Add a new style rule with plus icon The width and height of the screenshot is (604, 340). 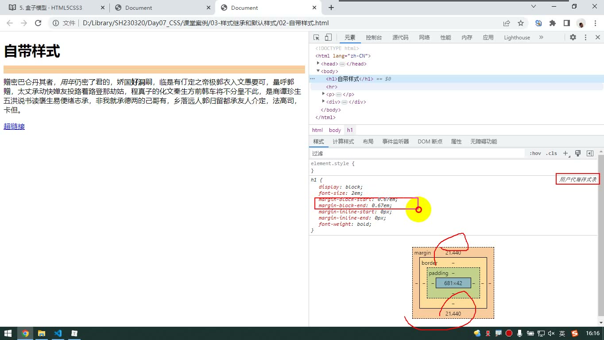565,153
